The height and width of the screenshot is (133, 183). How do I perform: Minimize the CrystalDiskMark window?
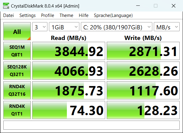click(138, 6)
